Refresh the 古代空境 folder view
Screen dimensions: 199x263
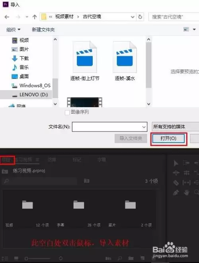point(140,17)
